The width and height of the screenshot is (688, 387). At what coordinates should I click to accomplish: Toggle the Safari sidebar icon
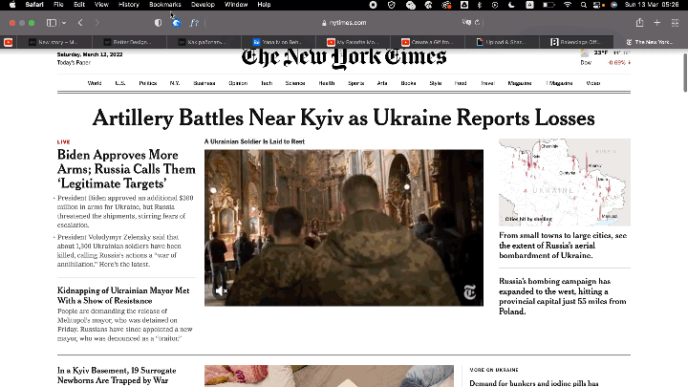pyautogui.click(x=52, y=22)
